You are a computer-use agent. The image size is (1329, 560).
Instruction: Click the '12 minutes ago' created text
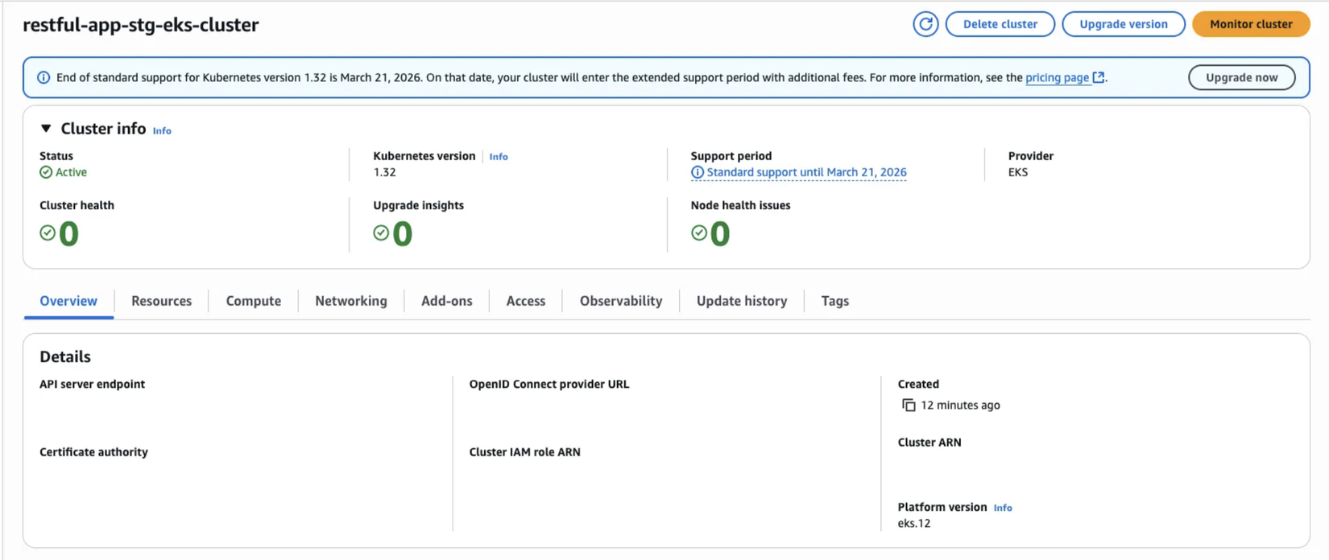point(960,406)
